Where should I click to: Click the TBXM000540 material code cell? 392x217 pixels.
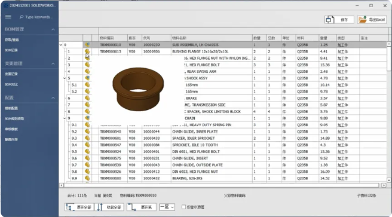coord(113,132)
